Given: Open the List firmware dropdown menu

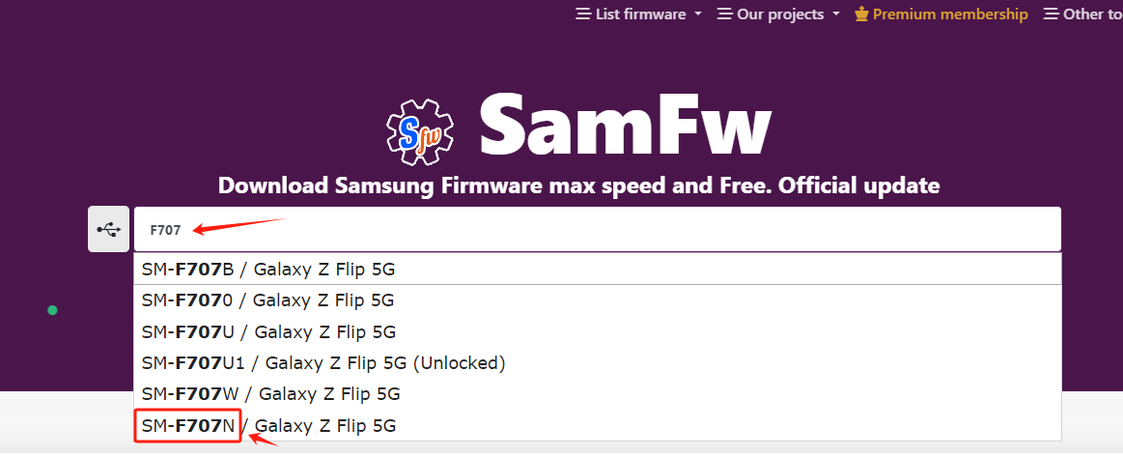Looking at the screenshot, I should (639, 14).
